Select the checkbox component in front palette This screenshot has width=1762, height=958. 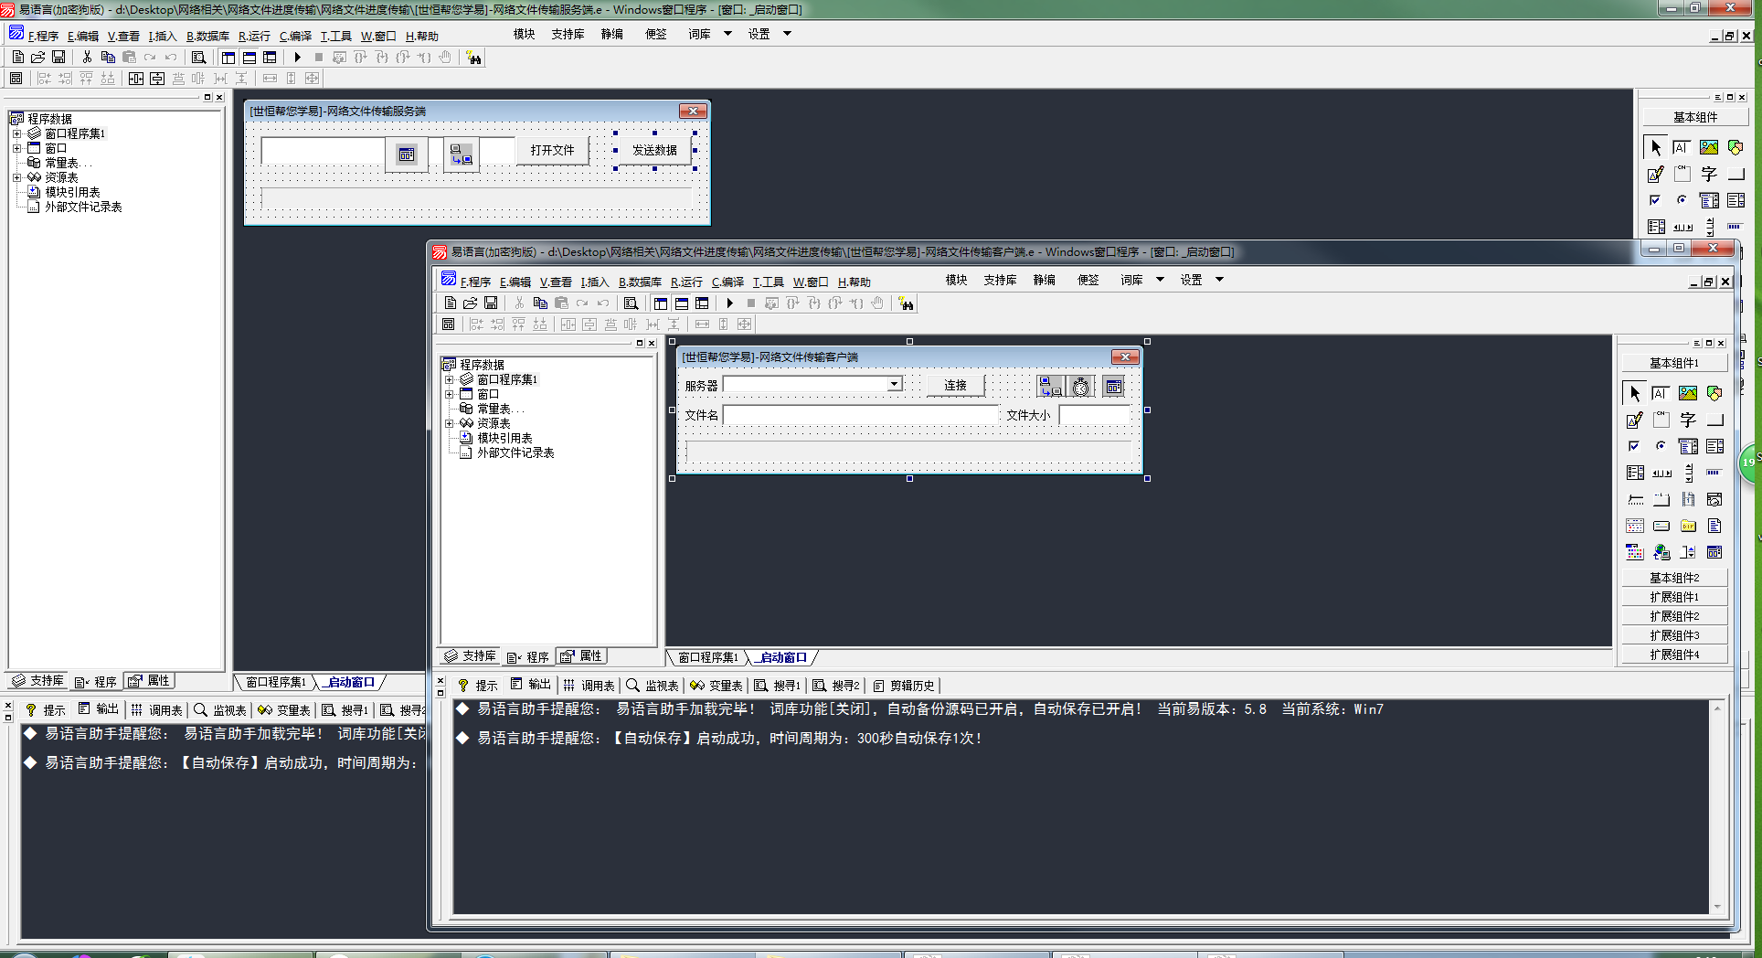point(1635,446)
